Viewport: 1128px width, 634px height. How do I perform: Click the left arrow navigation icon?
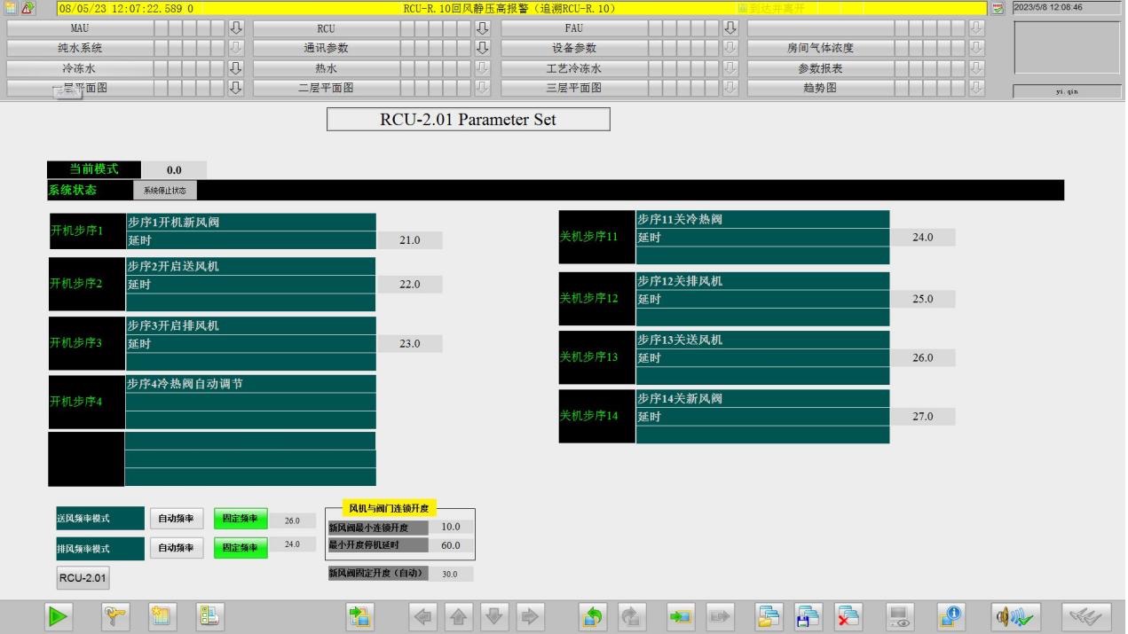[424, 616]
